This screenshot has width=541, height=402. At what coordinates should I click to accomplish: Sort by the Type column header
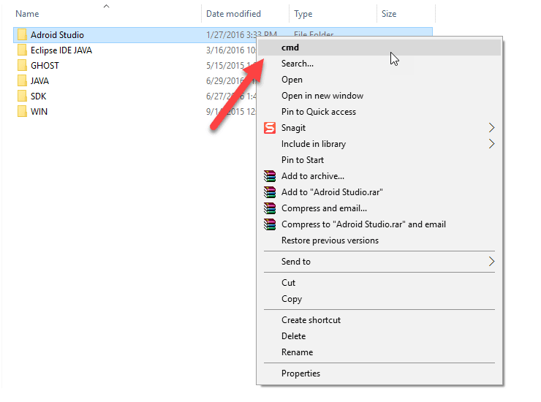(x=303, y=14)
